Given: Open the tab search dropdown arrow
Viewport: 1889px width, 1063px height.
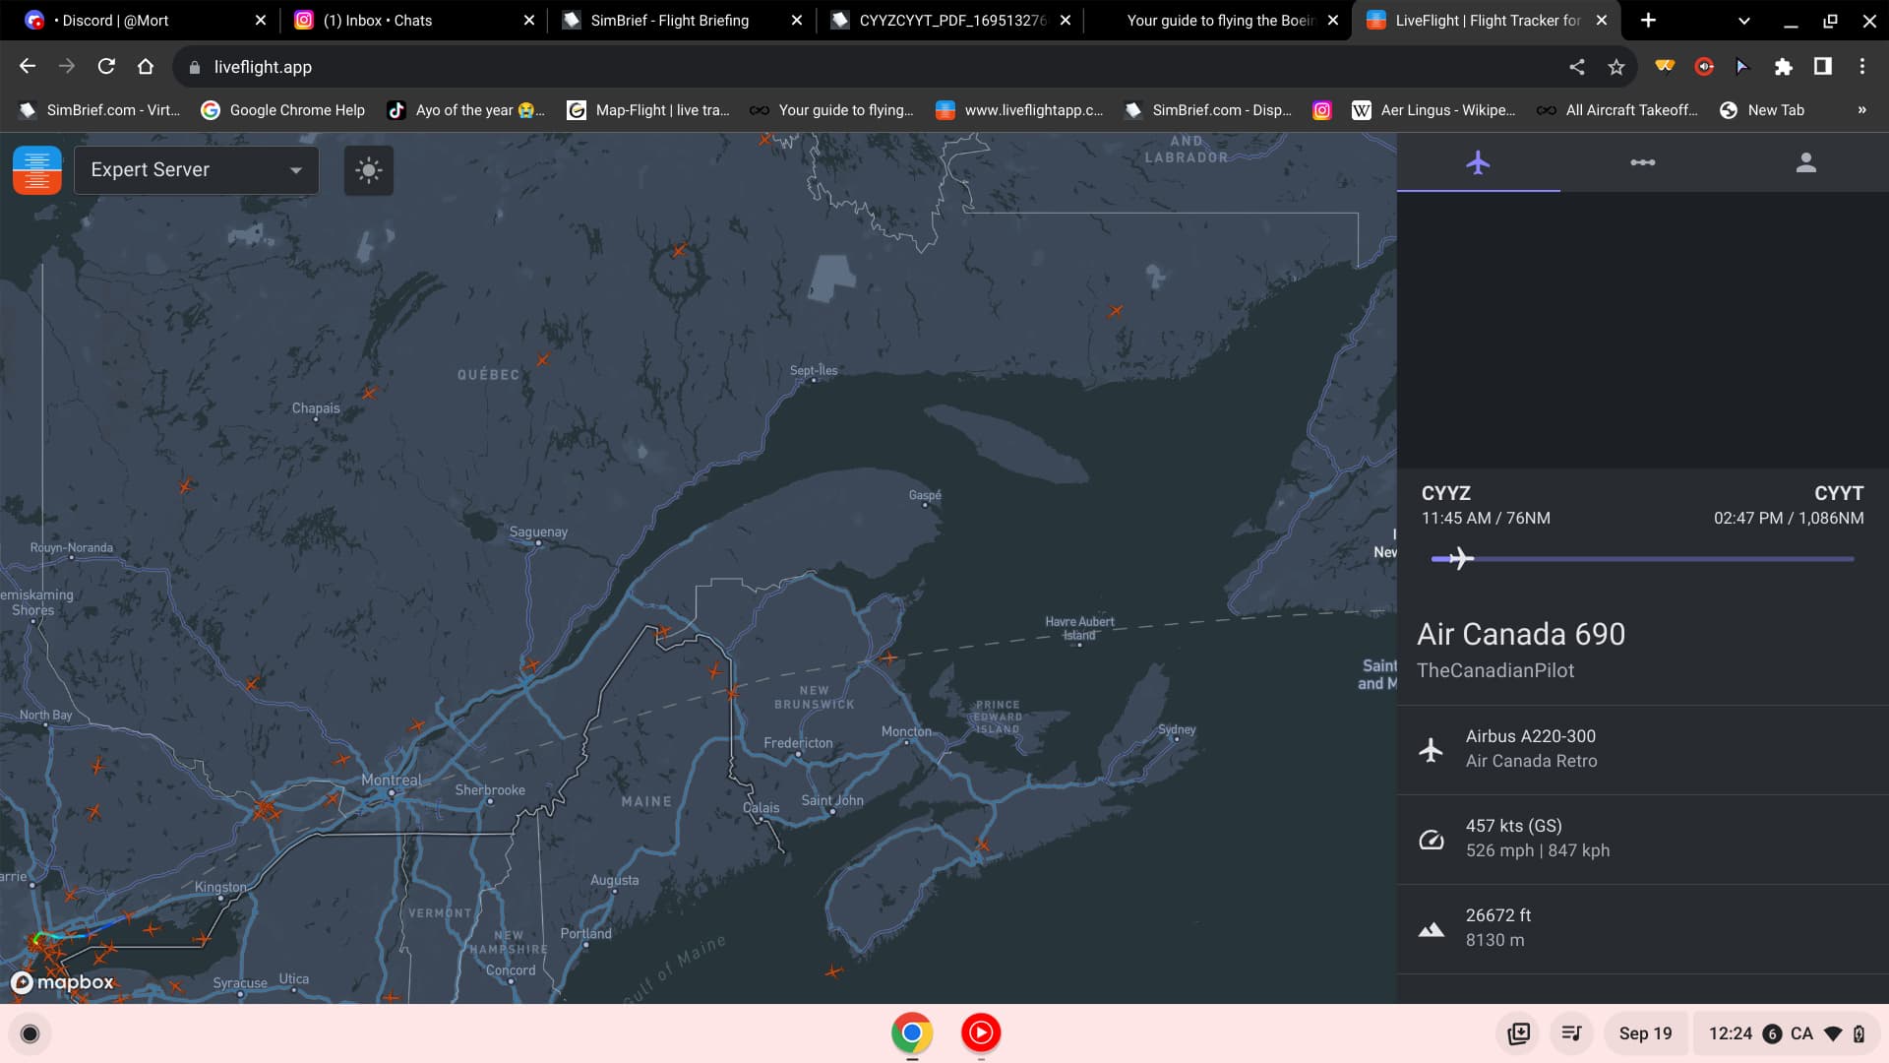Looking at the screenshot, I should pyautogui.click(x=1743, y=20).
